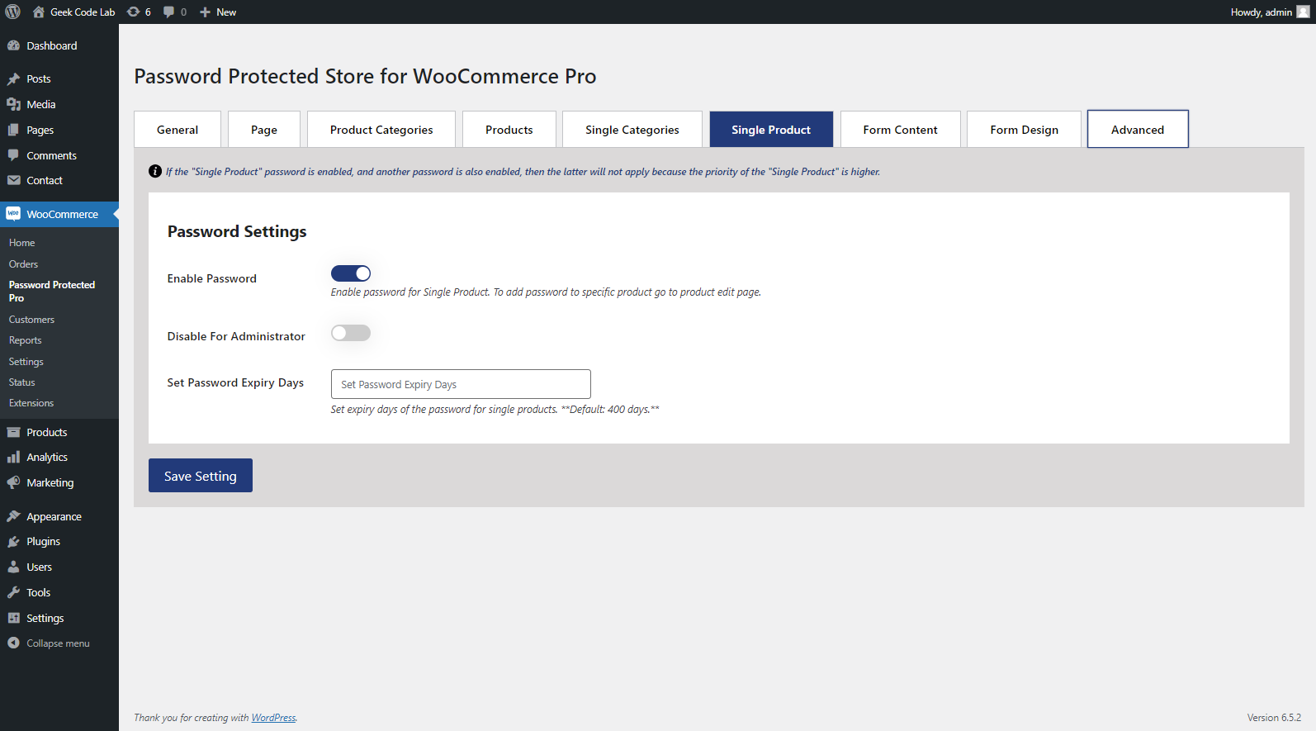Click the updates refresh icon
Image resolution: width=1316 pixels, height=731 pixels.
(x=134, y=12)
